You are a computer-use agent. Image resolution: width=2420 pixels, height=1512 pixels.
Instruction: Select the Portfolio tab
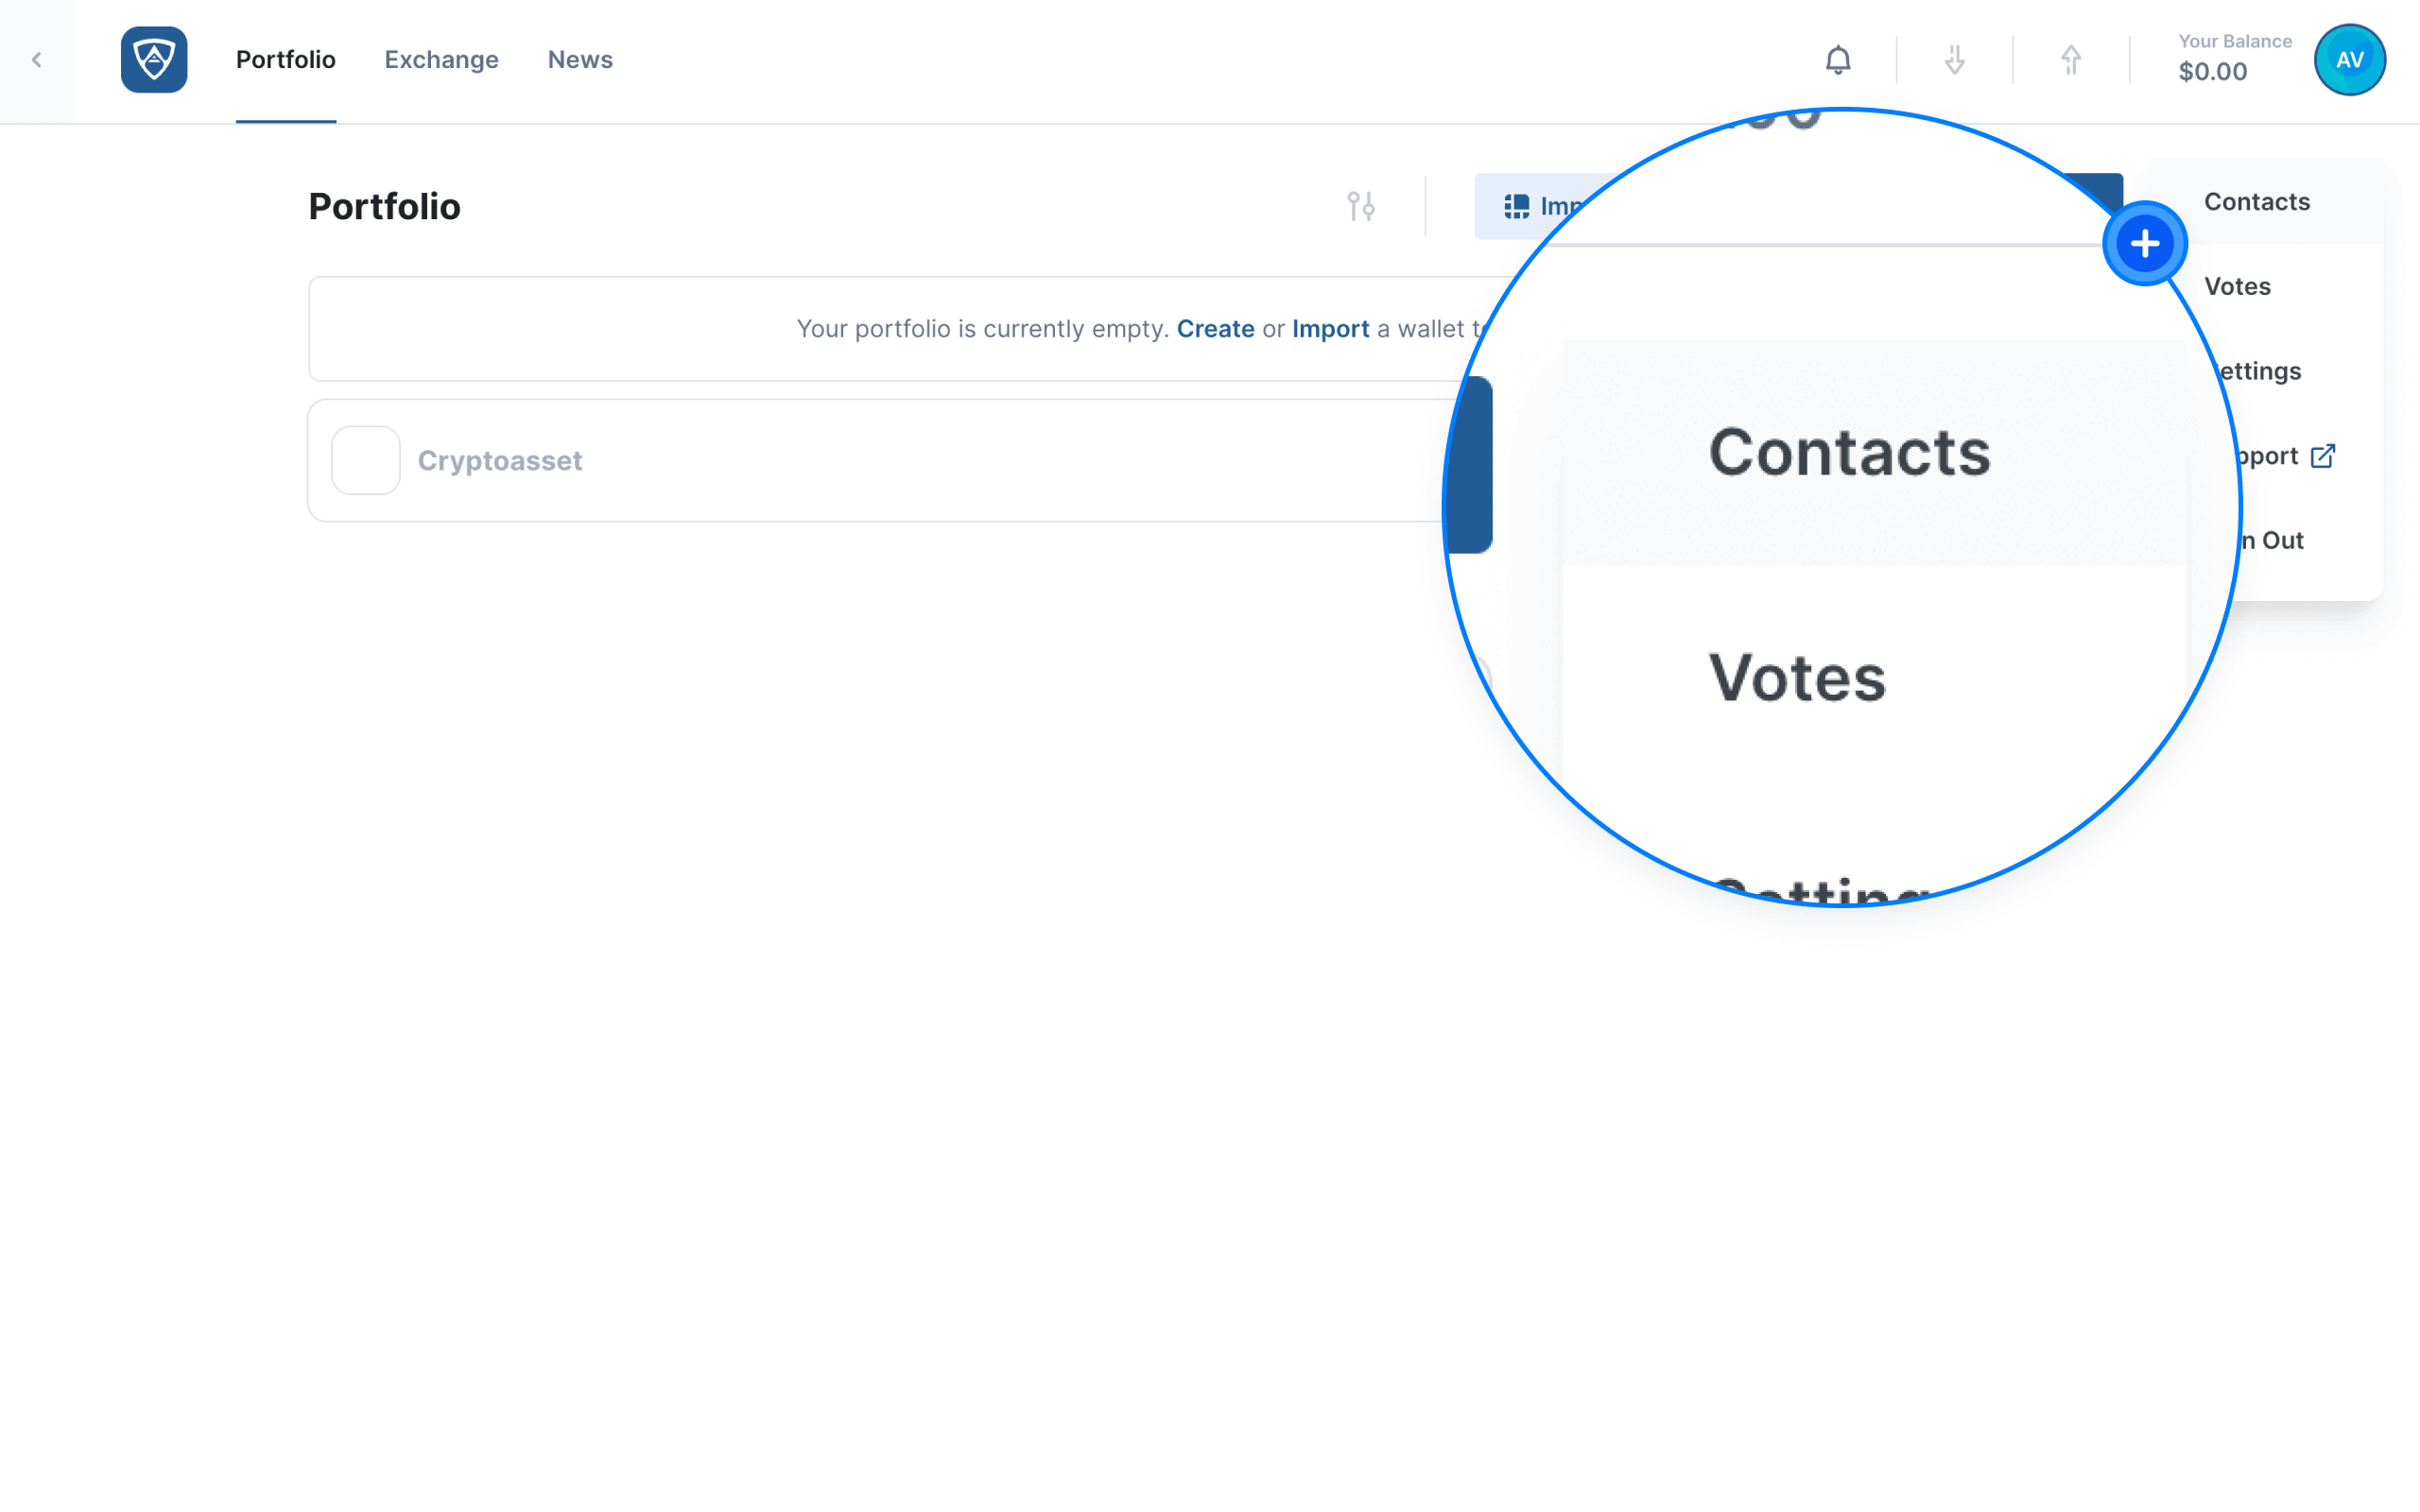286,60
